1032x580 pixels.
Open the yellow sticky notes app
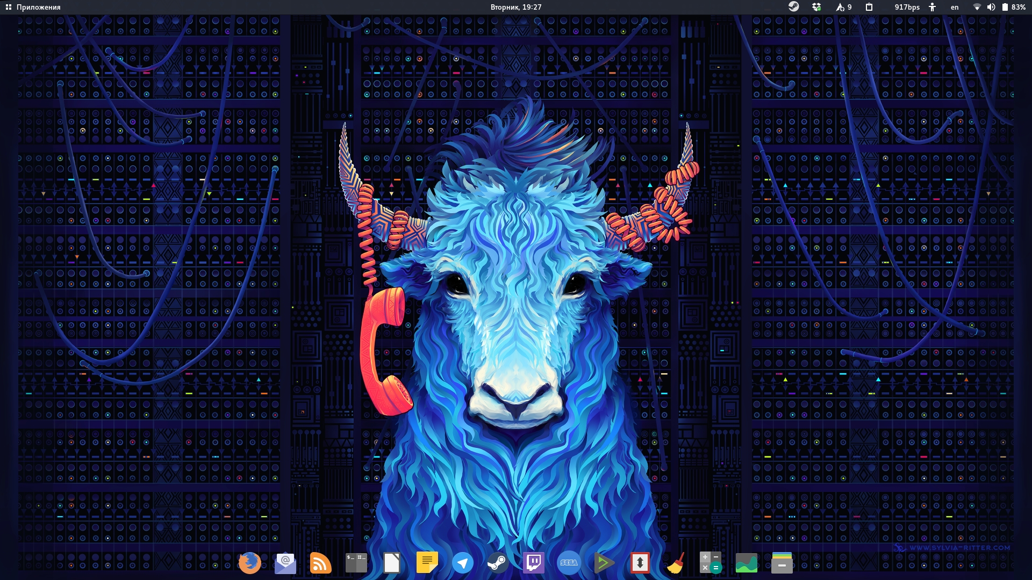(427, 563)
